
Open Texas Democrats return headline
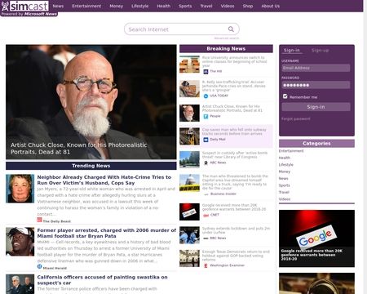point(236,256)
